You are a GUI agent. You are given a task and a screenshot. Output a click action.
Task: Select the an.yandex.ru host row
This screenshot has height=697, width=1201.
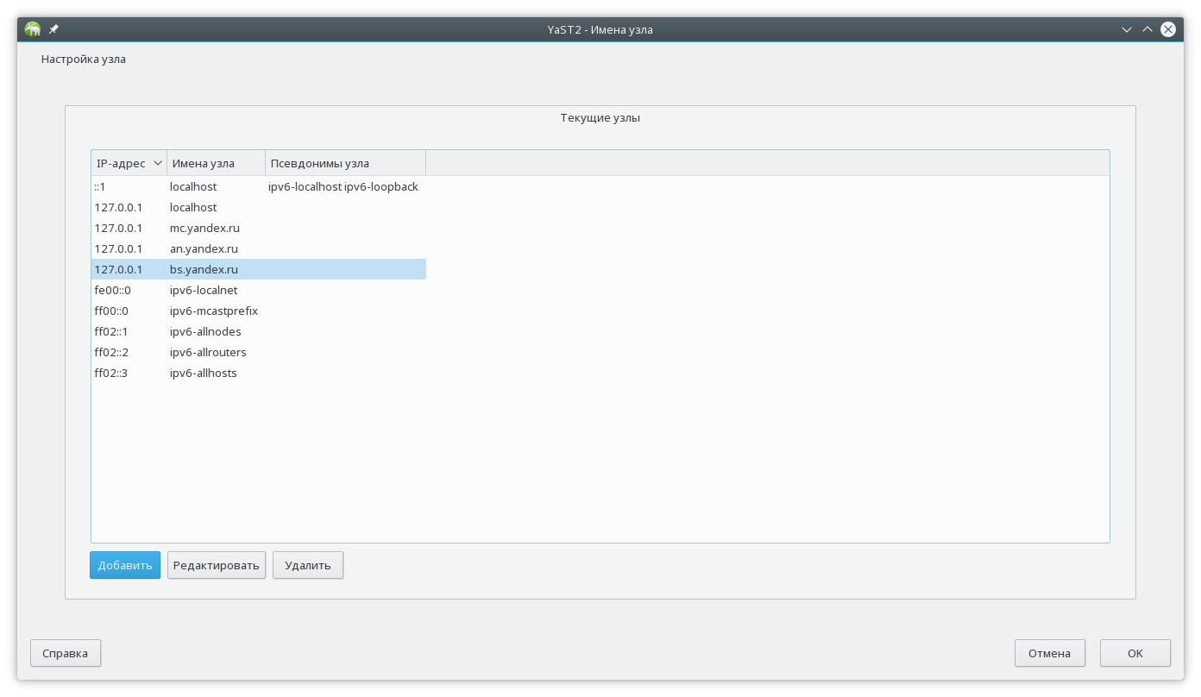(259, 248)
